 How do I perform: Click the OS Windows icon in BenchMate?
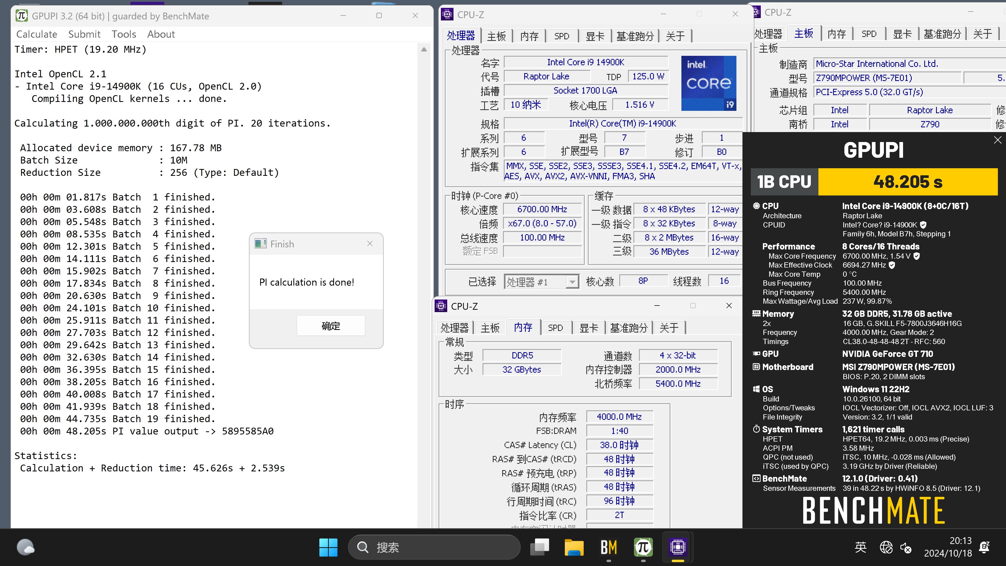coord(756,389)
